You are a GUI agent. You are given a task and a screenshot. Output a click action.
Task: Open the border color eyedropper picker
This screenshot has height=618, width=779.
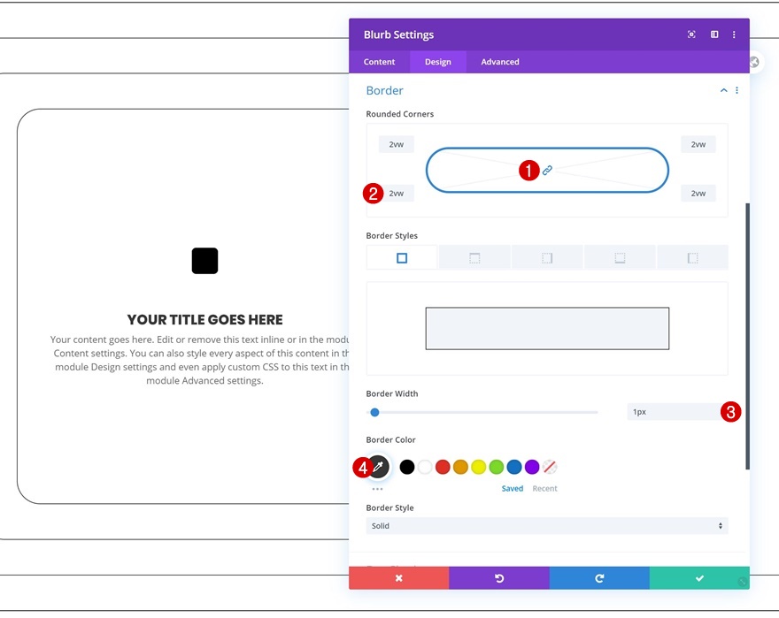(x=378, y=467)
